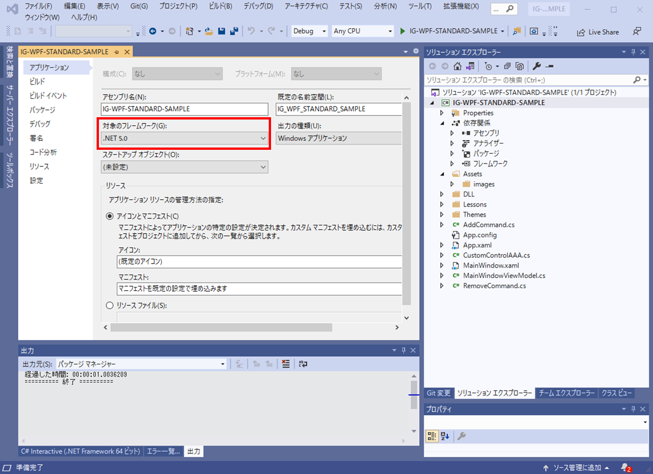Start debugging with the green play icon
Screen dimensions: 653x474
click(x=403, y=31)
